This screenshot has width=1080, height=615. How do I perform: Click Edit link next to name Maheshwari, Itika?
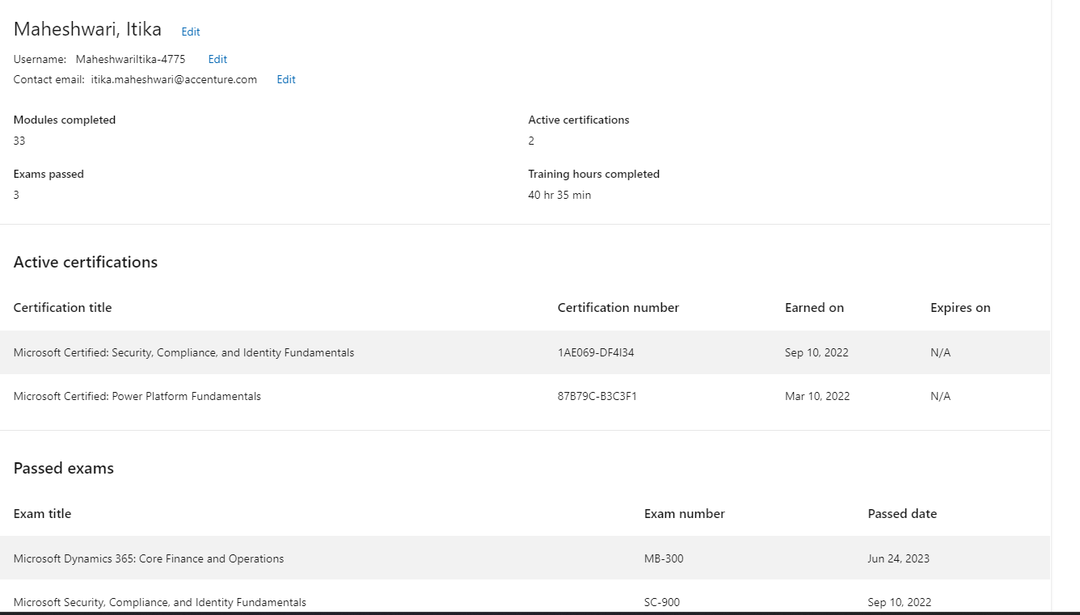tap(191, 32)
